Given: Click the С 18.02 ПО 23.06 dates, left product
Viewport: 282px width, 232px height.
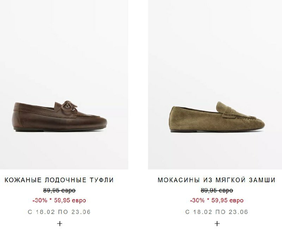Looking at the screenshot, I should click(59, 212).
